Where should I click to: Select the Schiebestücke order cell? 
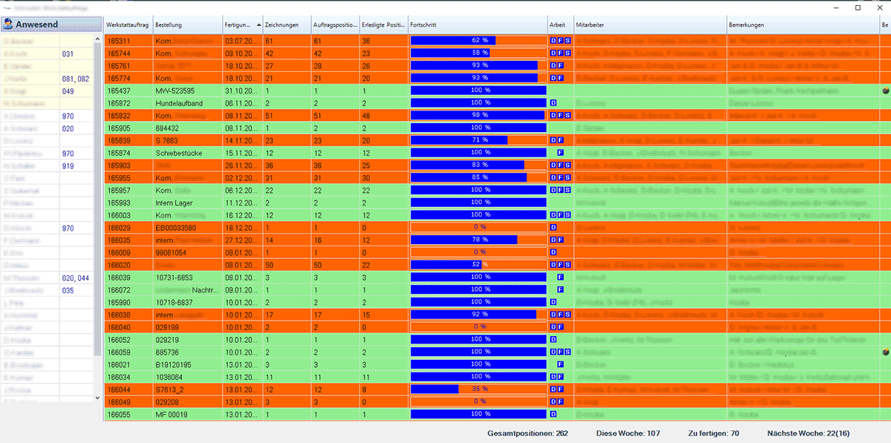coord(187,152)
